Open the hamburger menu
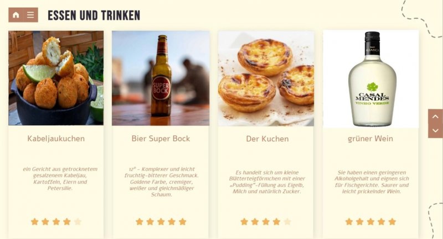Screen dimensions: 443x239 (30, 15)
